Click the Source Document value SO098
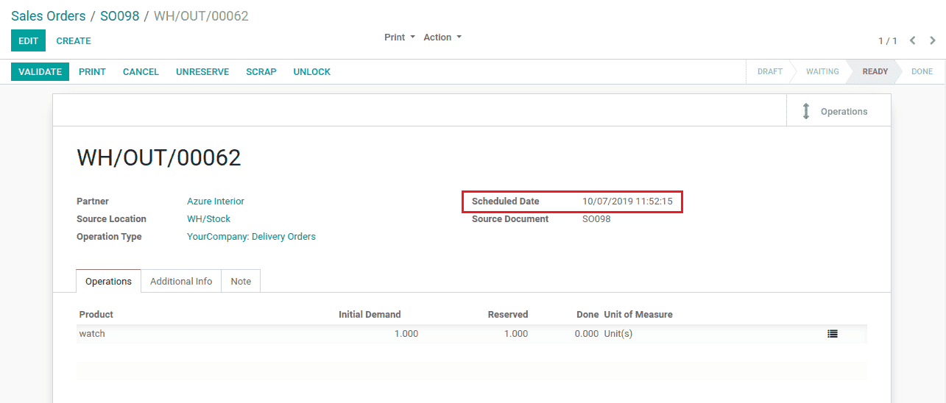The image size is (946, 403). pyautogui.click(x=596, y=219)
